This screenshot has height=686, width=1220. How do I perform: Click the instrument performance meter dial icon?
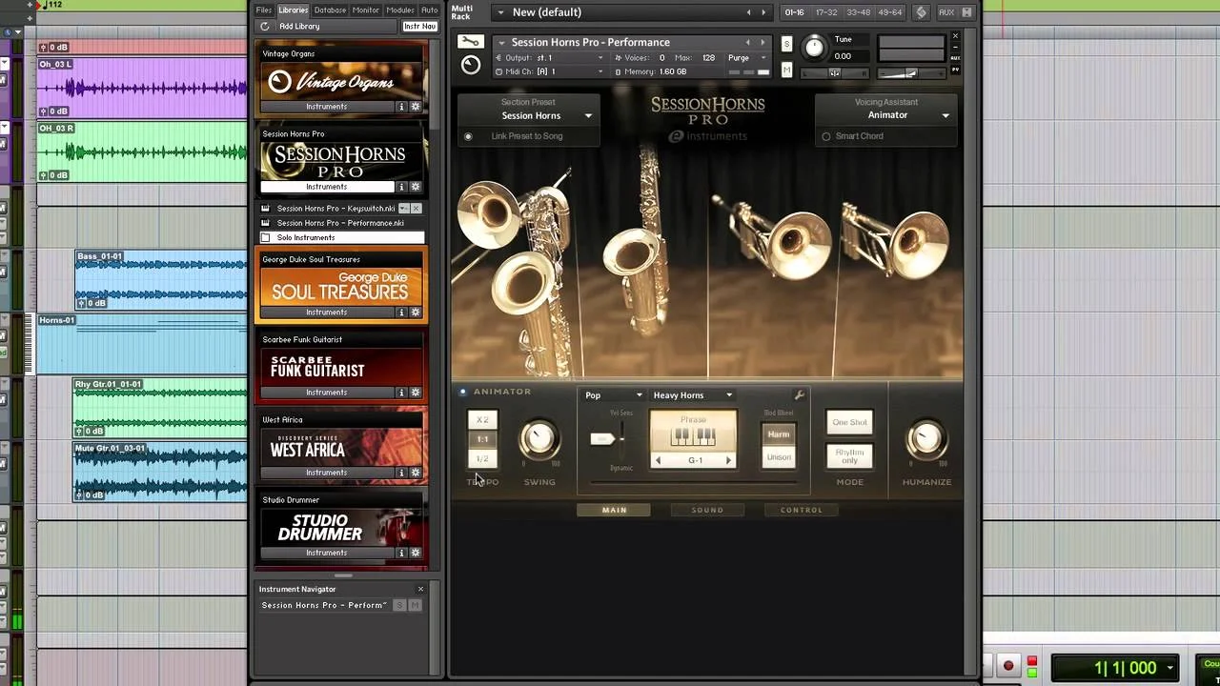coord(471,64)
